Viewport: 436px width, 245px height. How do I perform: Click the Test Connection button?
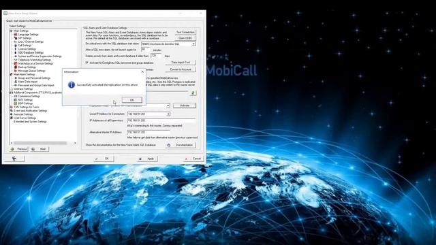(x=185, y=32)
